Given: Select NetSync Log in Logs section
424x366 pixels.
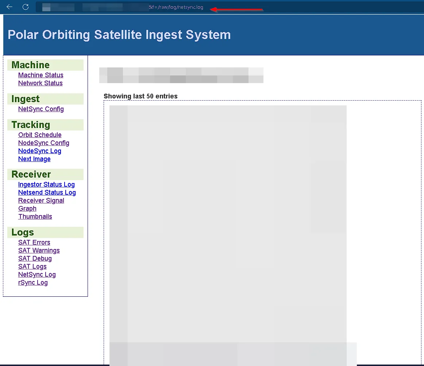Looking at the screenshot, I should (37, 274).
